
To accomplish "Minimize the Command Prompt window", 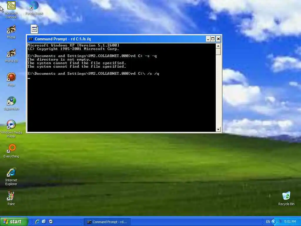I will tap(208, 39).
